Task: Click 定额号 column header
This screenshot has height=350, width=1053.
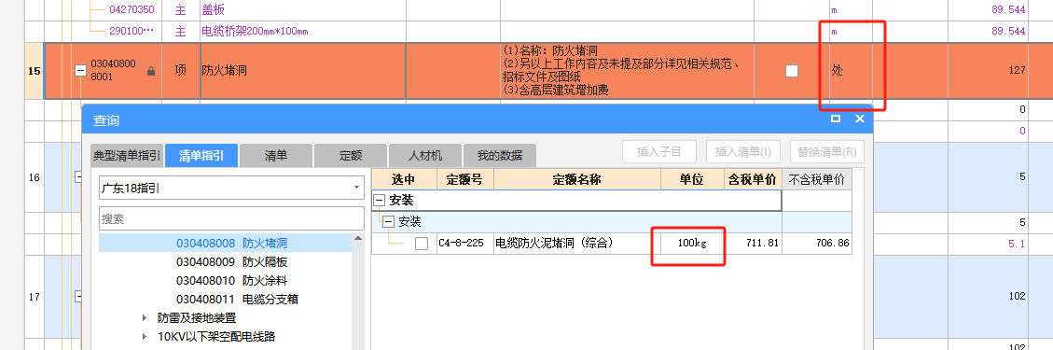Action: [464, 179]
